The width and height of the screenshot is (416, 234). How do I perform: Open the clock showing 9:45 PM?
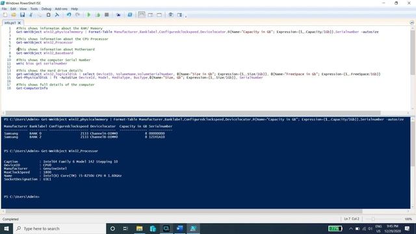coord(393,228)
